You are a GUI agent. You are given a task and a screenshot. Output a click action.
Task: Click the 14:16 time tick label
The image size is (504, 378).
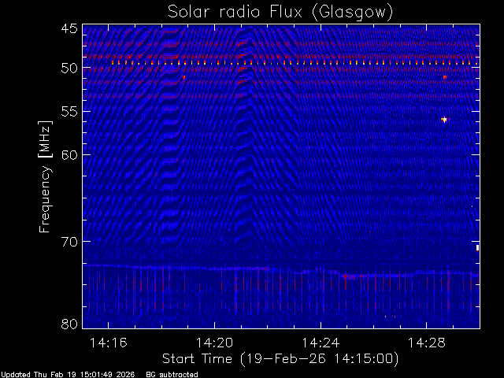pyautogui.click(x=109, y=343)
